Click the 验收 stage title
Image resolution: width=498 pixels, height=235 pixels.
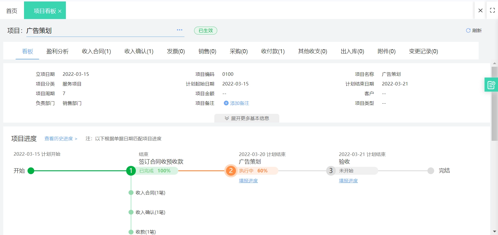click(344, 162)
